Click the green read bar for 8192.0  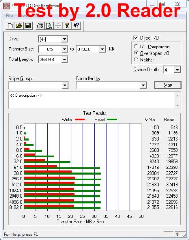coord(62,208)
